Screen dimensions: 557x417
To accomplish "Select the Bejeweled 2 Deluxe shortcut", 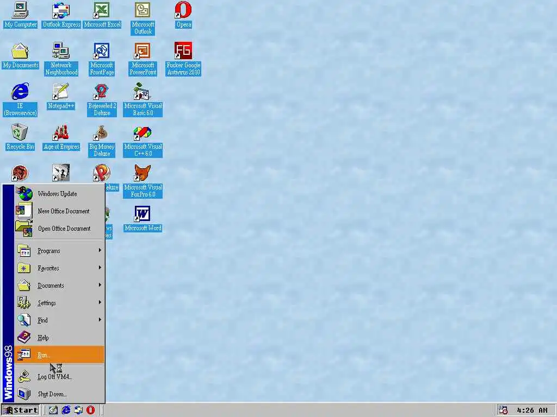I will click(x=102, y=100).
